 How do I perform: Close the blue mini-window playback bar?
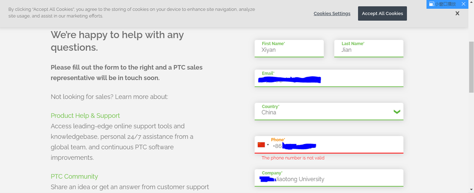pos(463,4)
